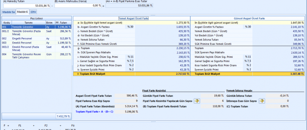The image size is (307, 130).
Task: Click help icon next to İstisnaya Esas Gün Sayısı
Action: point(262,101)
